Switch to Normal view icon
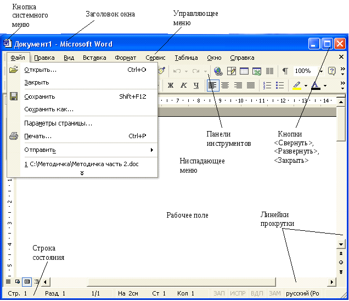Screen dimensions: 349x301 click(x=8, y=282)
